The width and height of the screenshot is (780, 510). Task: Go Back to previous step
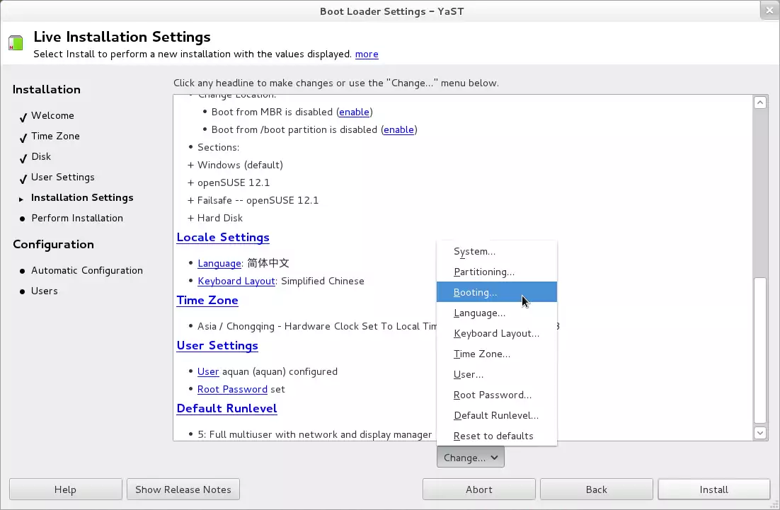[596, 489]
